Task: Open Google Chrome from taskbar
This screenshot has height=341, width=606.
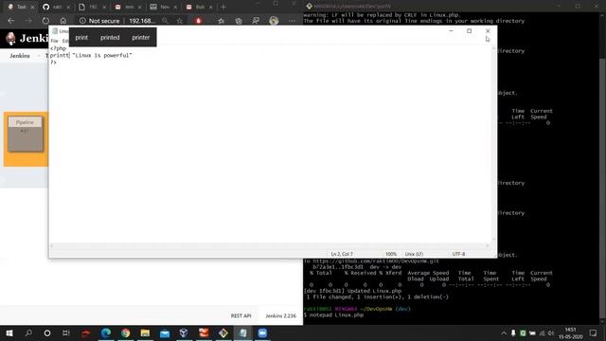Action: point(125,332)
